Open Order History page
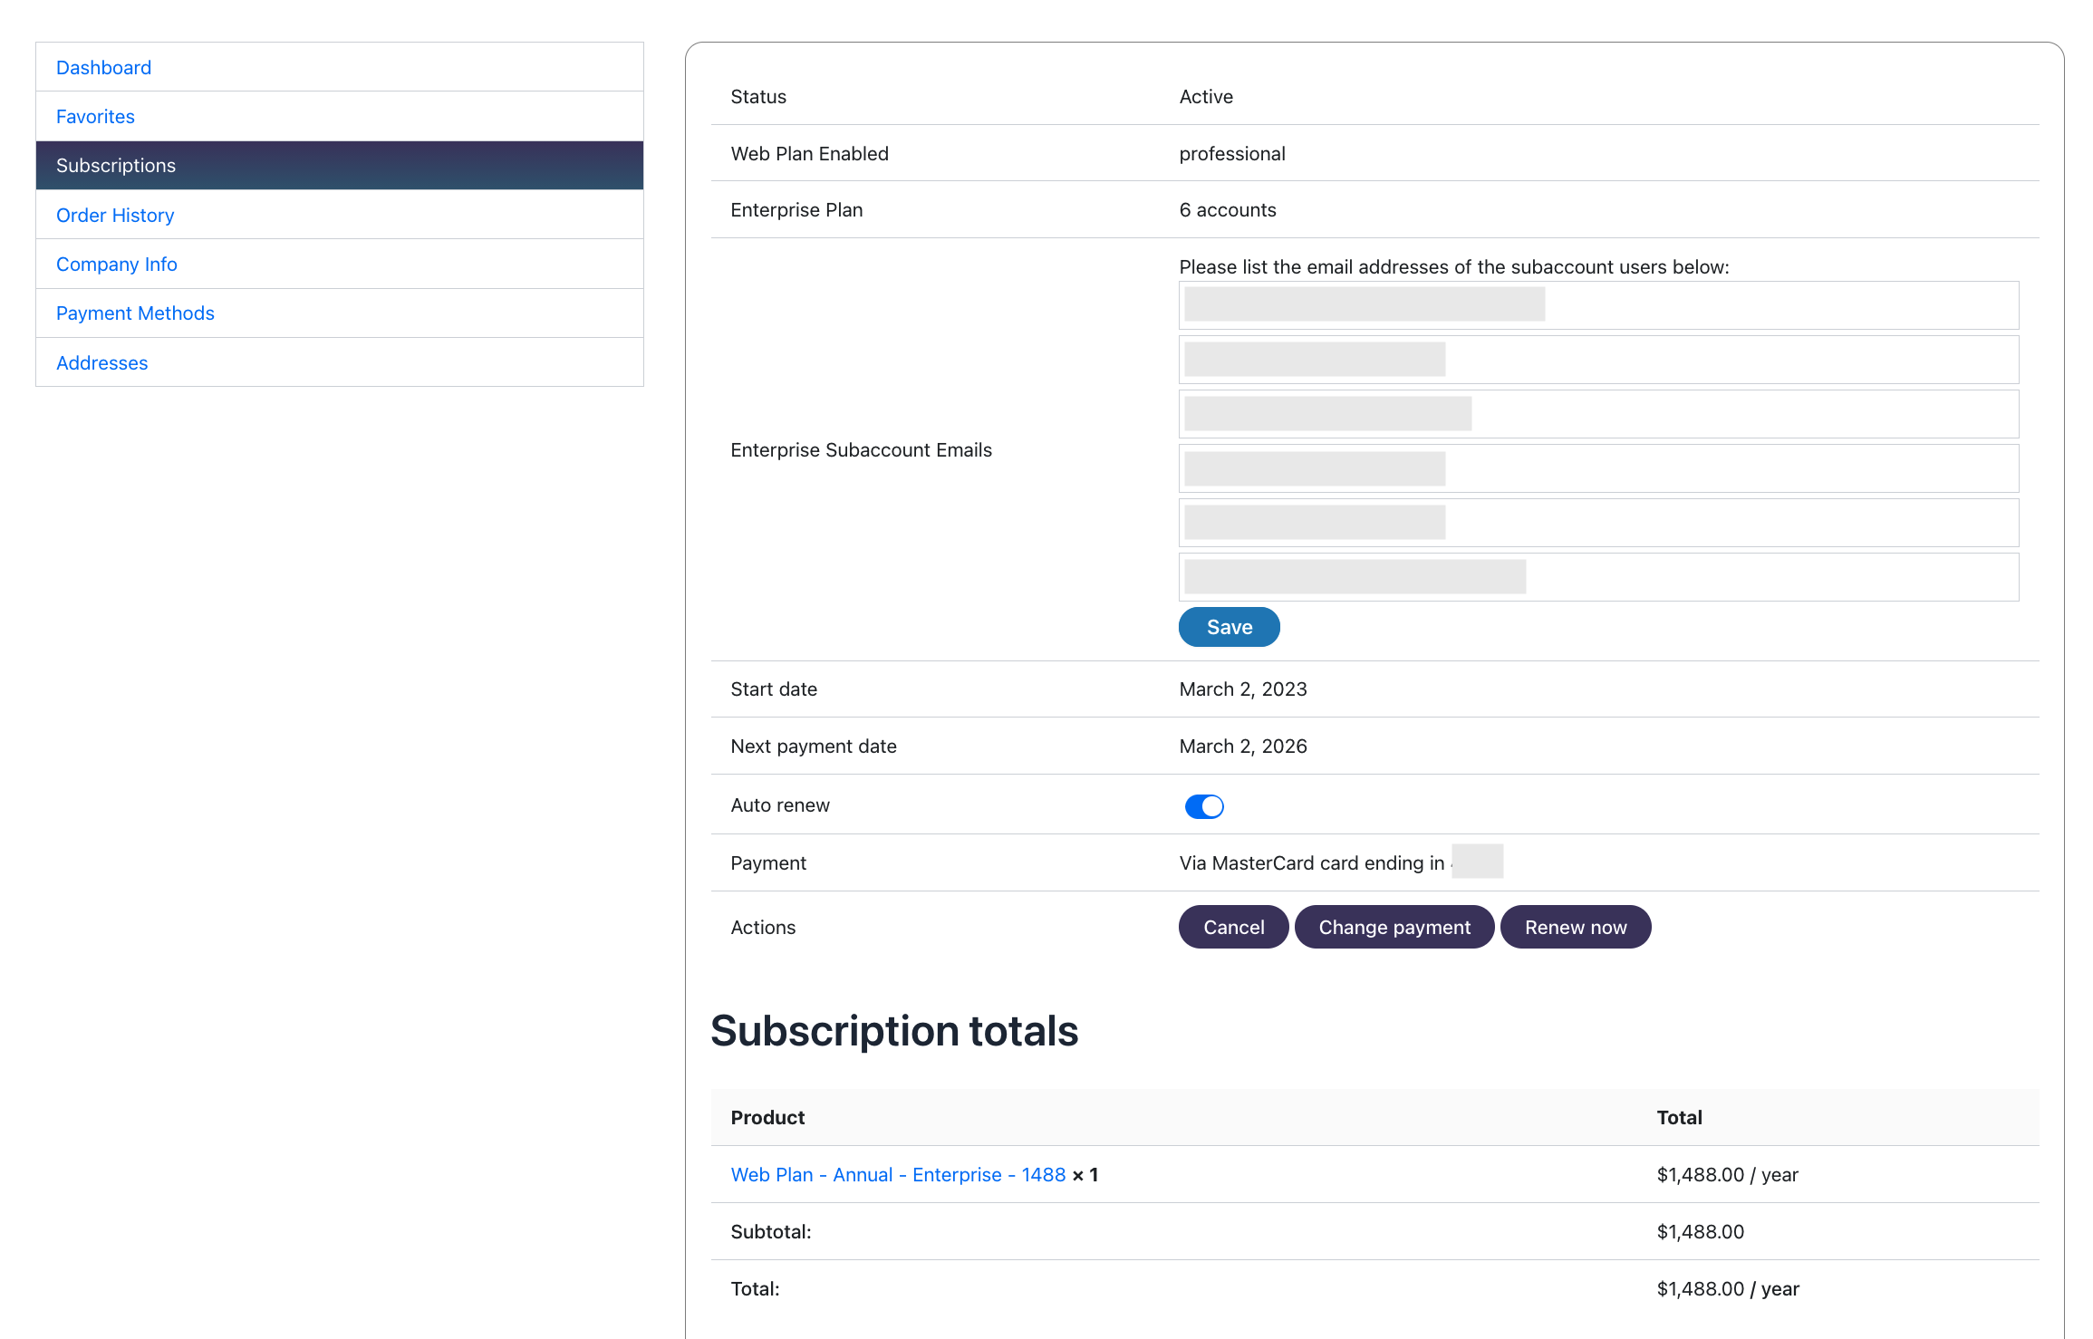 click(115, 216)
